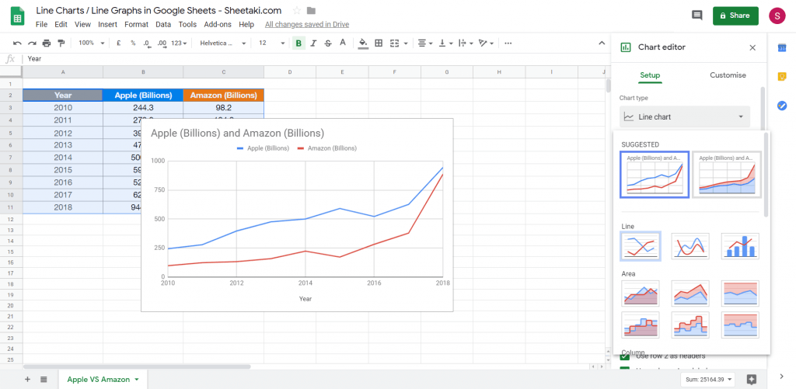Click the Move to folder icon
The image size is (796, 389).
pyautogui.click(x=311, y=11)
